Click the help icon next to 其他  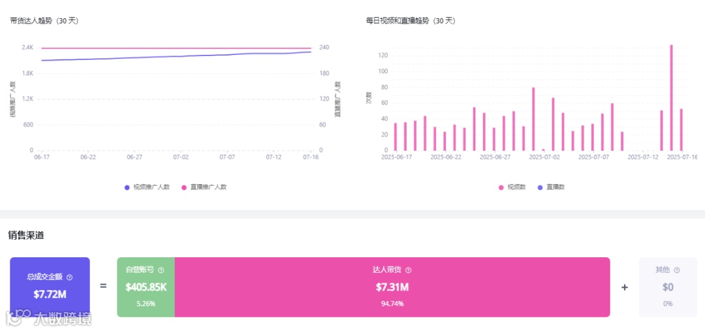click(677, 270)
